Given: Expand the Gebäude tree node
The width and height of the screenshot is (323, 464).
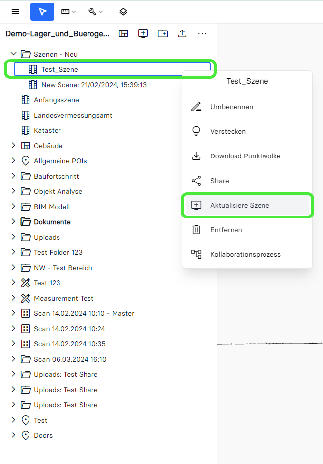Looking at the screenshot, I should pyautogui.click(x=14, y=146).
